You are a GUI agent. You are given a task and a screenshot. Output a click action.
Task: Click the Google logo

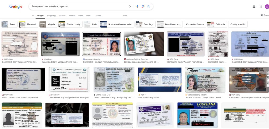(16, 7)
